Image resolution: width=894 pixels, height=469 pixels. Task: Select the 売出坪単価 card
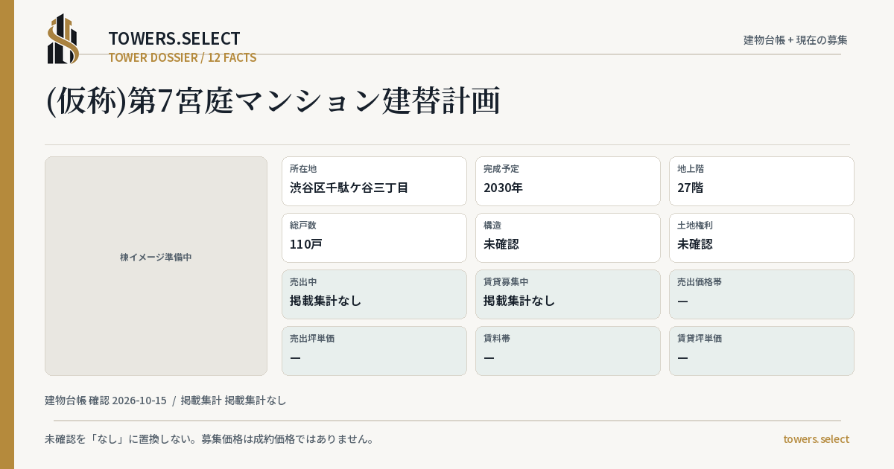pos(374,351)
